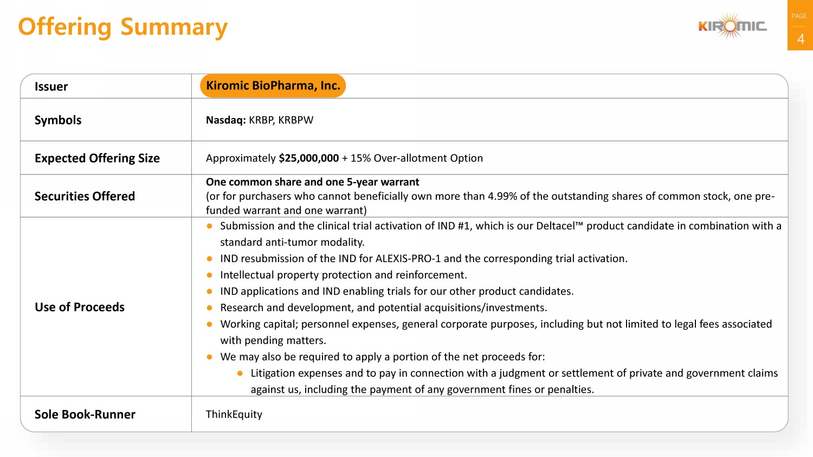Click the Kiromic BioPharma, Inc. orange pill

273,86
